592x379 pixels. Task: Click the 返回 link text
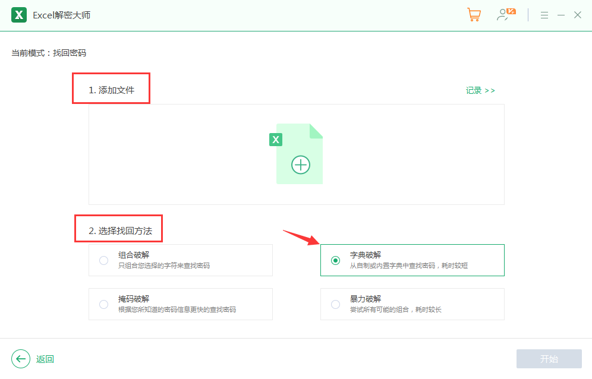tap(45, 359)
